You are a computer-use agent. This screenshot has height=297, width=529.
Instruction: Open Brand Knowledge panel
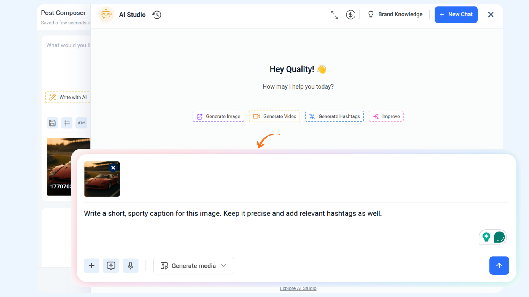(x=395, y=14)
